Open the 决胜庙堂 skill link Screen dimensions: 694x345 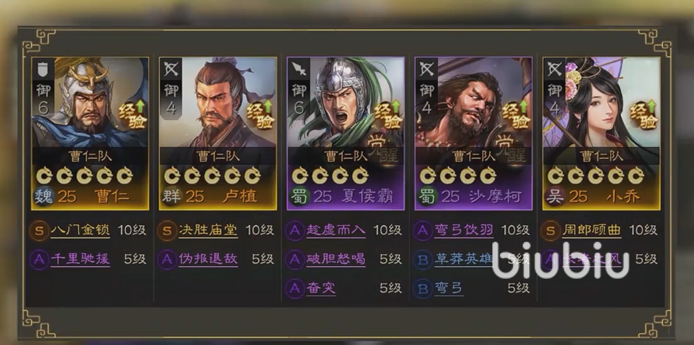point(208,230)
